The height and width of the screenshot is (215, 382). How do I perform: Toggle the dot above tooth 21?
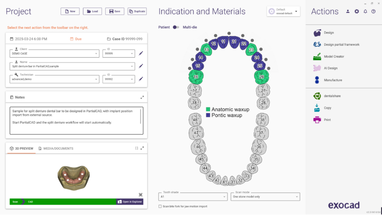tap(229, 33)
